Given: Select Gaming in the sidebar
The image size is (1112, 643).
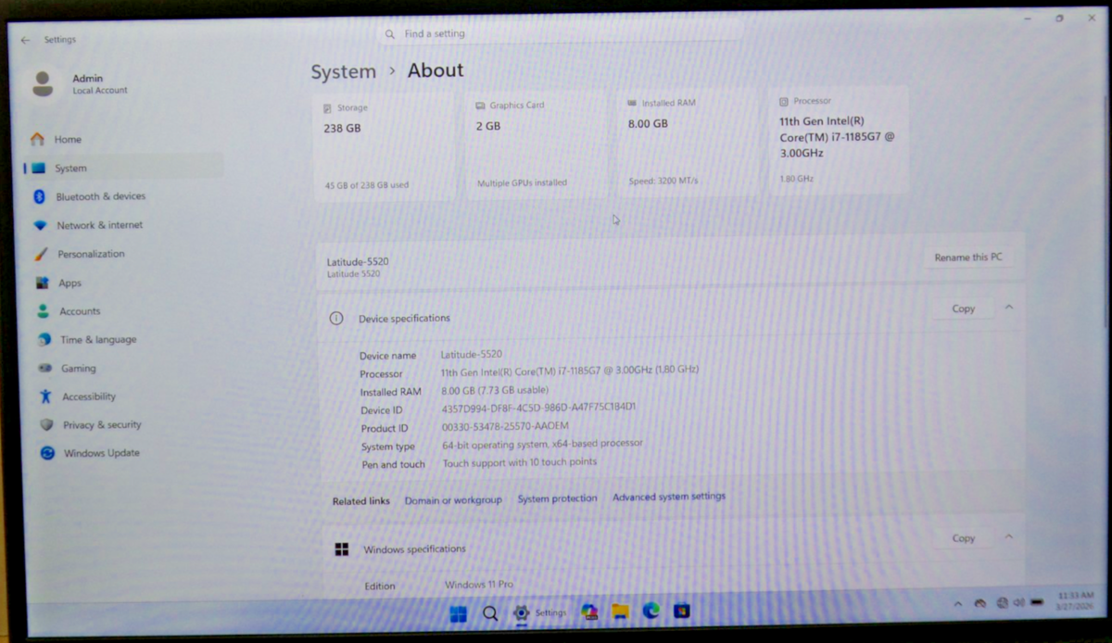Looking at the screenshot, I should 78,368.
